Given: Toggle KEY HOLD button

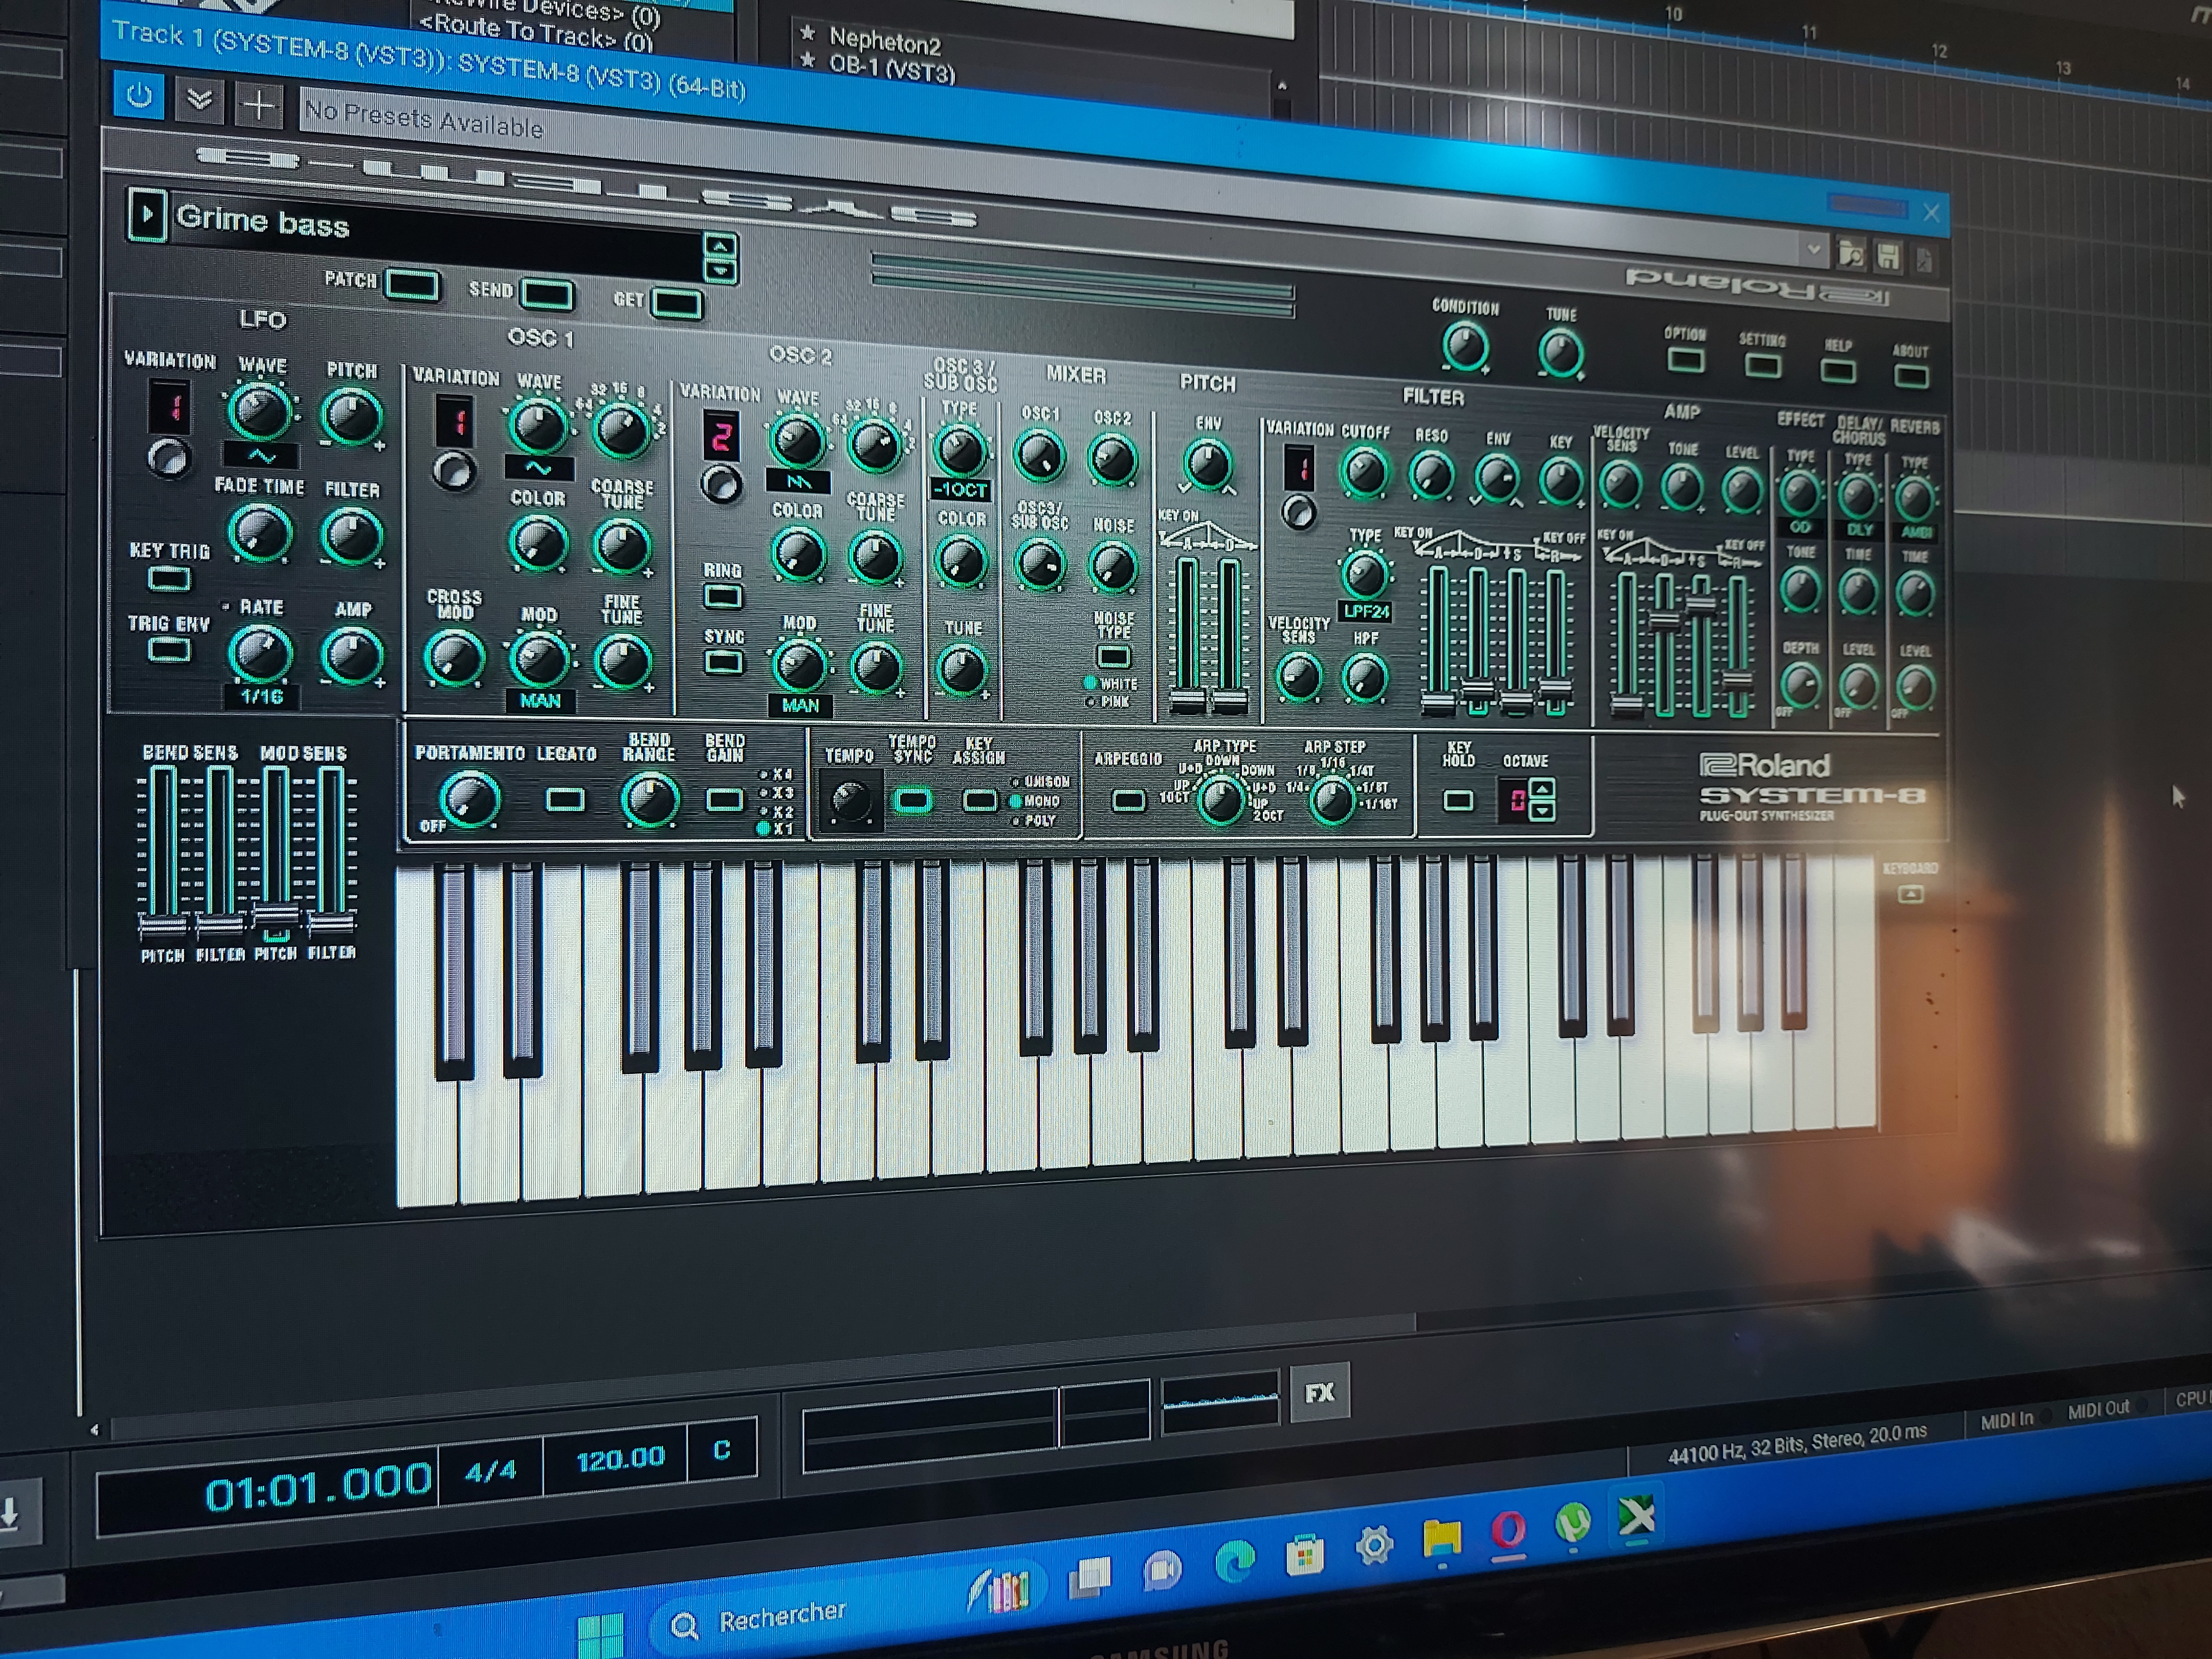Looking at the screenshot, I should pos(1458,801).
